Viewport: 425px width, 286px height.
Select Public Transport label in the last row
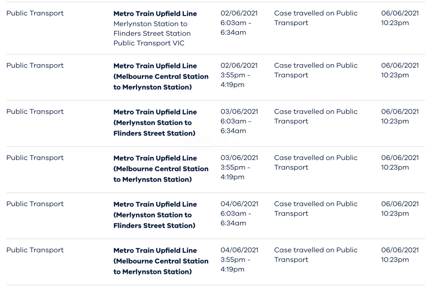click(x=35, y=250)
